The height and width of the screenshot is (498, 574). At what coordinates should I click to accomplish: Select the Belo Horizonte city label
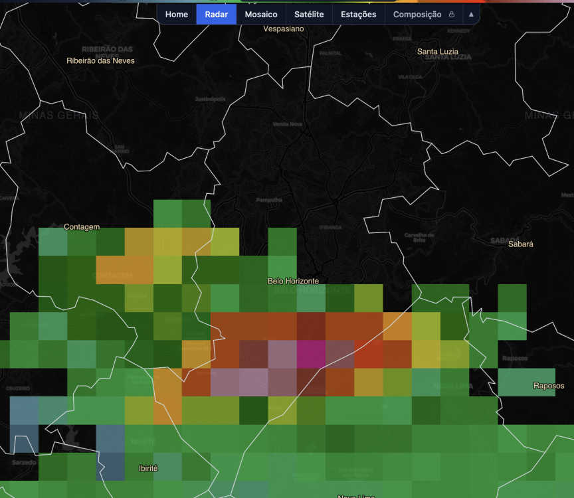293,281
